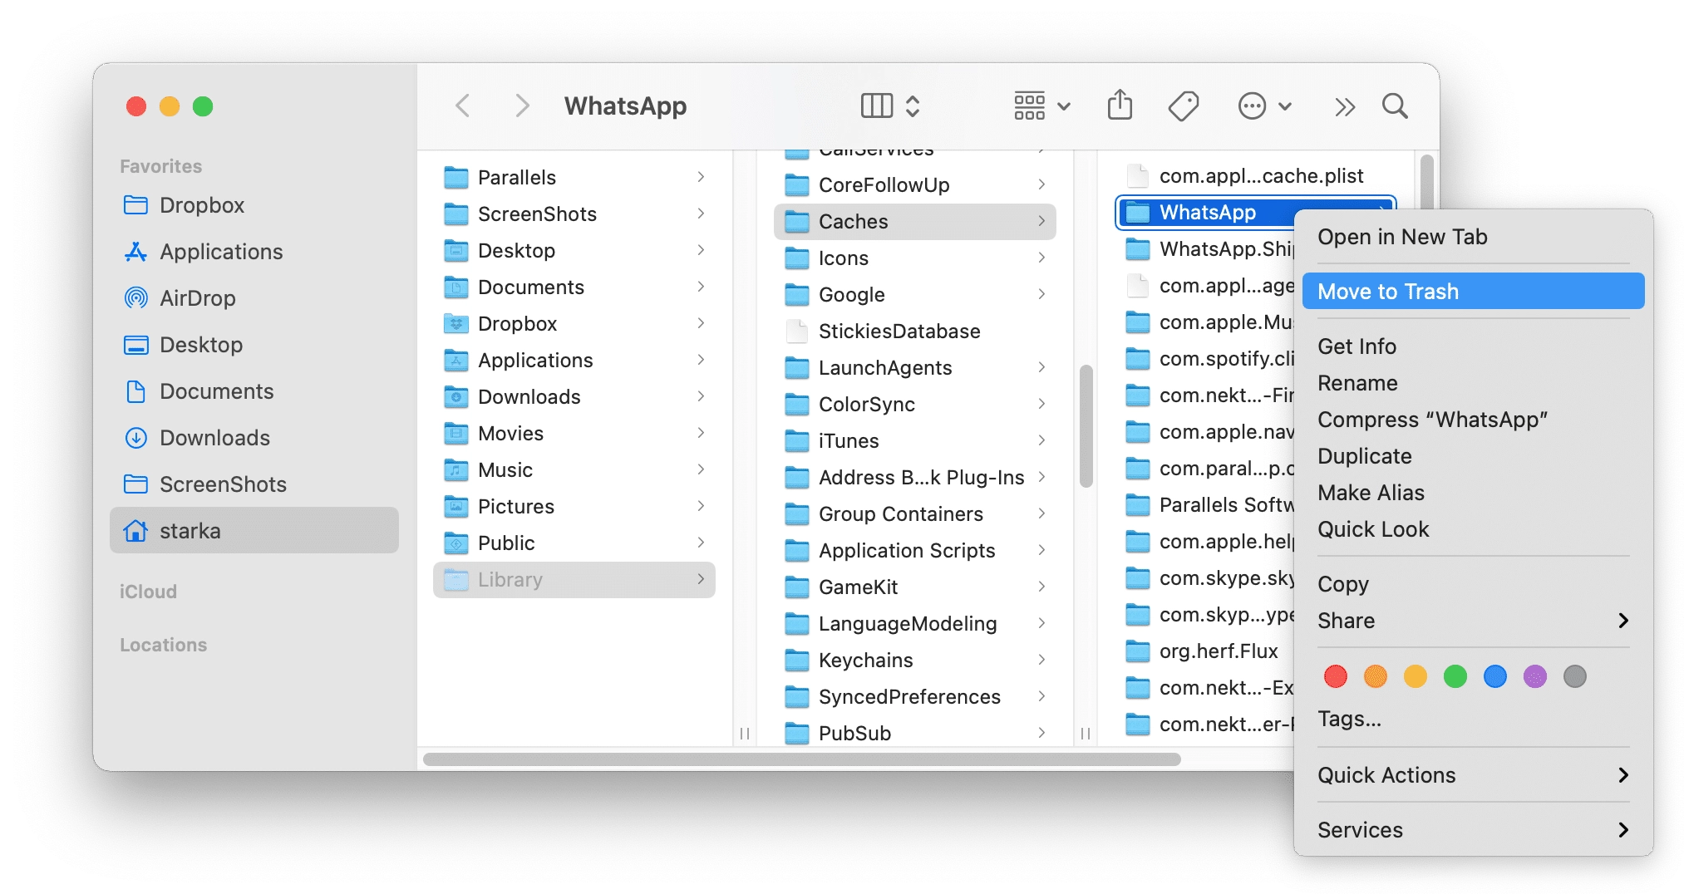Select the Application Scripts folder
The height and width of the screenshot is (894, 1684).
pyautogui.click(x=915, y=550)
